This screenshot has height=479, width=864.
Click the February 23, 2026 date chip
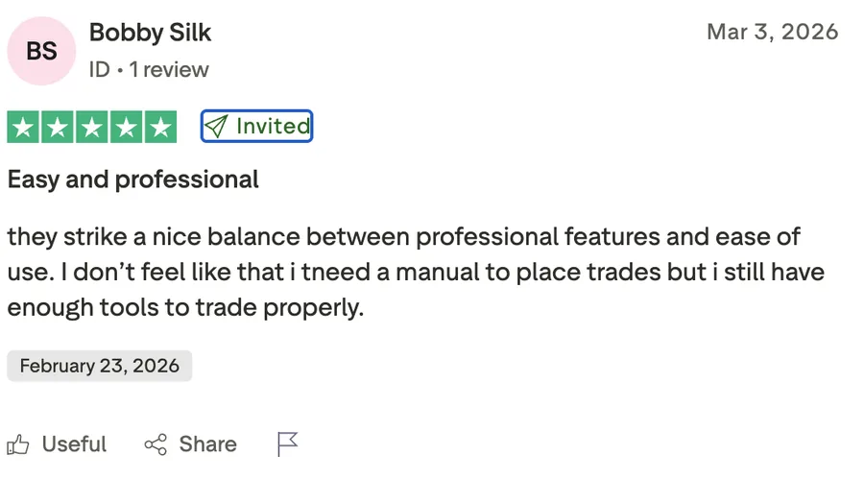(100, 366)
